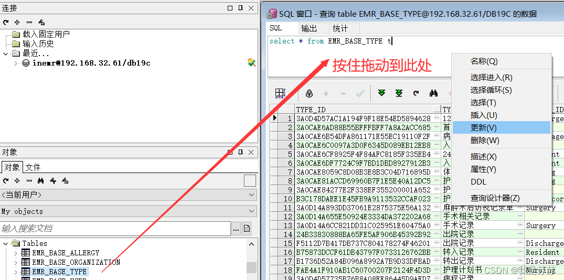Open object browser filters icon
This screenshot has width=564, height=280.
pos(53,181)
